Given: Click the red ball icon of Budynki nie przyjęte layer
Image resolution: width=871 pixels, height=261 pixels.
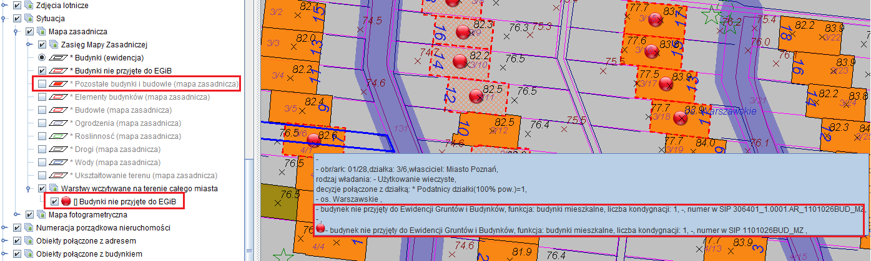Looking at the screenshot, I should [x=66, y=202].
